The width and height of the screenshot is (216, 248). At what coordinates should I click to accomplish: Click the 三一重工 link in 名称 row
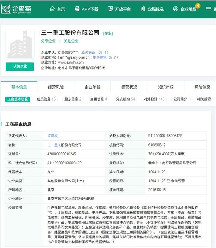click(x=54, y=145)
